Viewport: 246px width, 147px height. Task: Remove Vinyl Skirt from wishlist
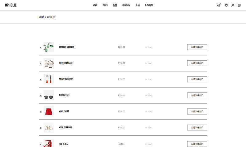tap(41, 112)
